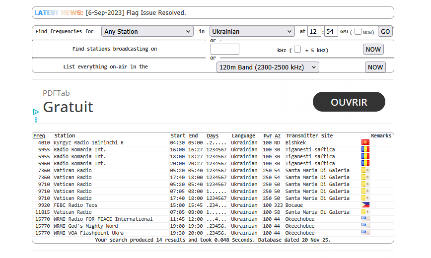Click the blue AdChoices triangle icon
The image size is (431, 258).
tap(36, 112)
